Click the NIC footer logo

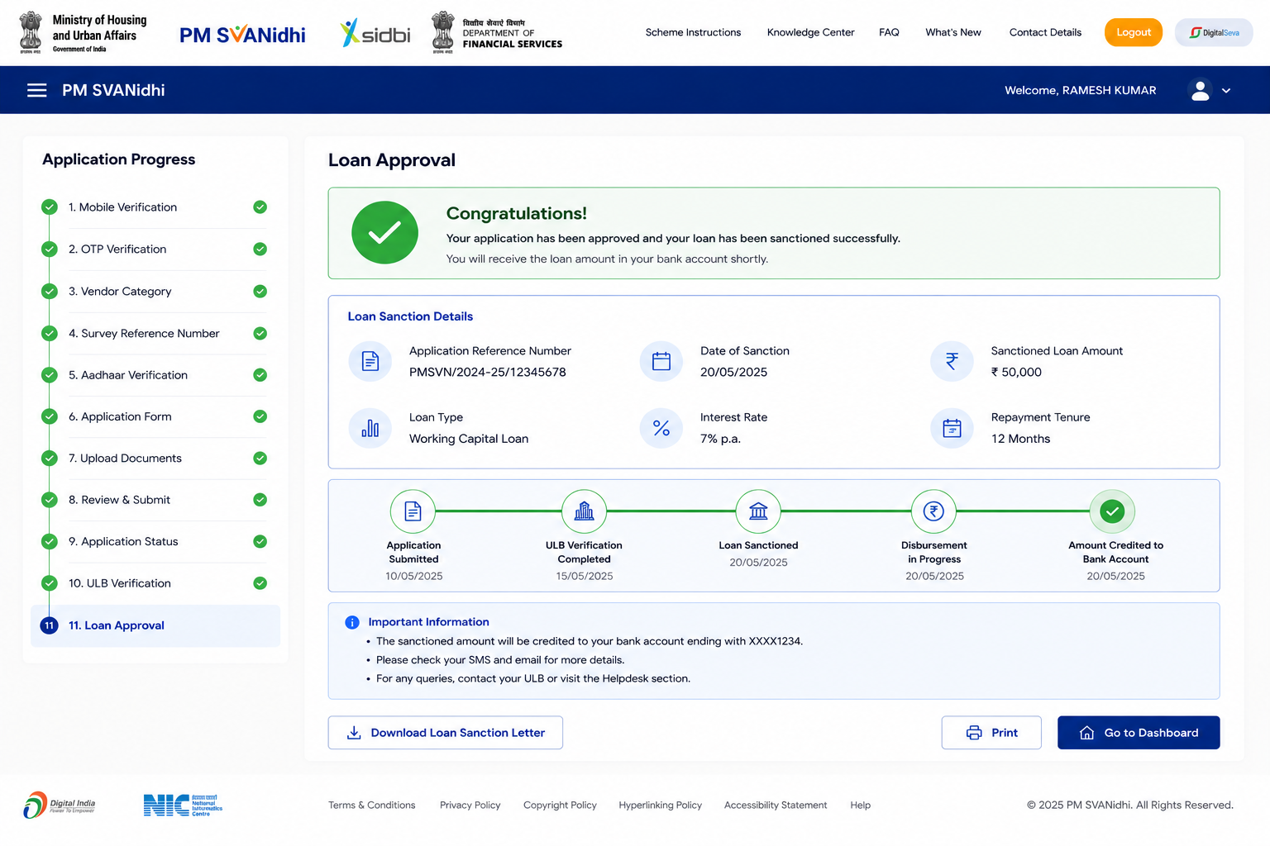click(x=183, y=806)
